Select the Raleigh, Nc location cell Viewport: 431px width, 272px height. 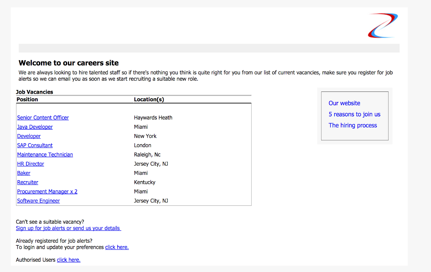147,155
